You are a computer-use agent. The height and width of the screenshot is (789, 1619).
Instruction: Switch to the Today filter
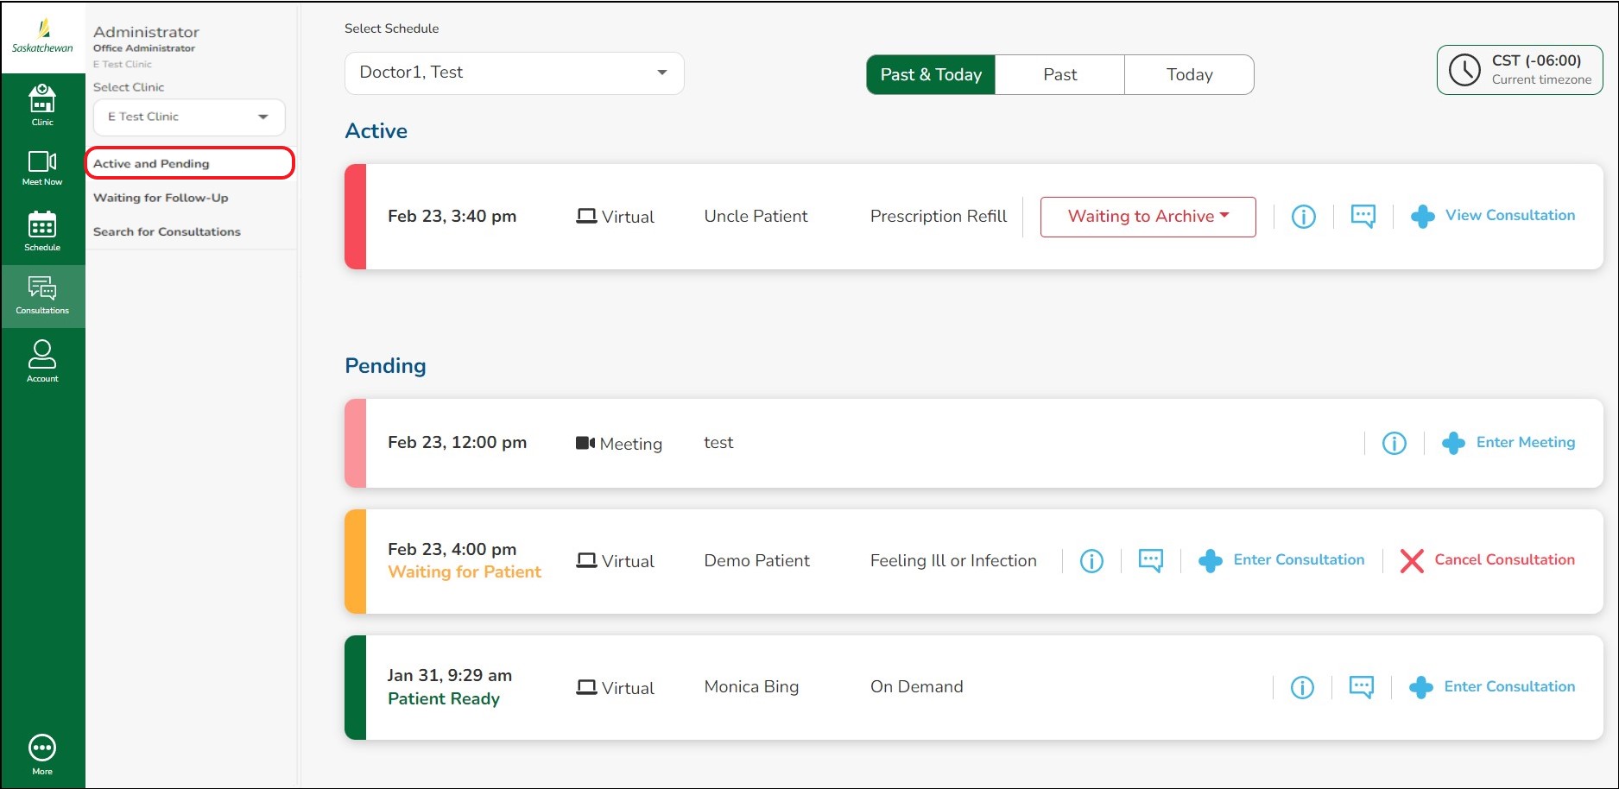pyautogui.click(x=1189, y=75)
